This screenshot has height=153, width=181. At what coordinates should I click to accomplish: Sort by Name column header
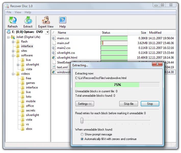[76, 33]
